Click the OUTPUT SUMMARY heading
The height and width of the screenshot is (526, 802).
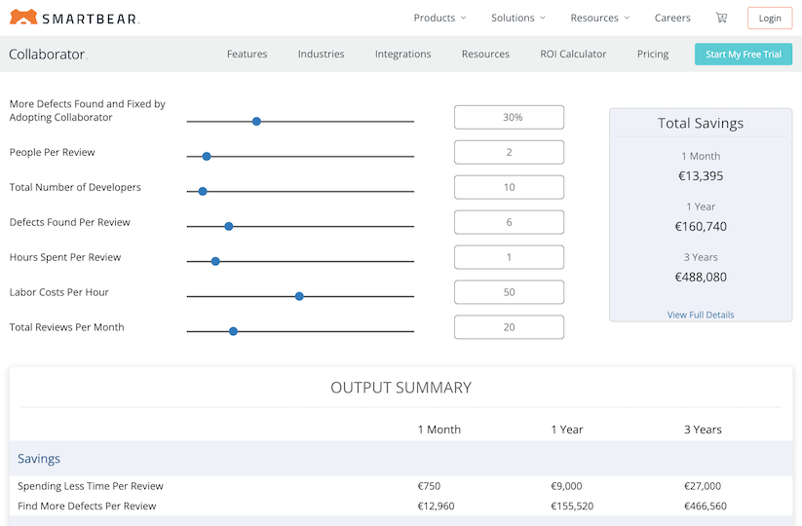click(x=401, y=388)
